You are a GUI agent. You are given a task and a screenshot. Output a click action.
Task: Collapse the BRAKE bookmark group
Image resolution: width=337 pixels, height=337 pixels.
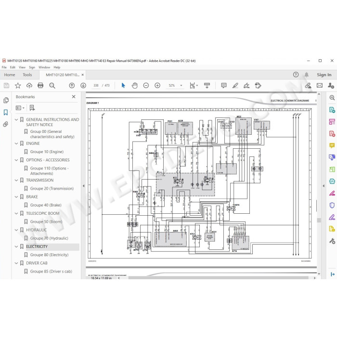pyautogui.click(x=16, y=196)
